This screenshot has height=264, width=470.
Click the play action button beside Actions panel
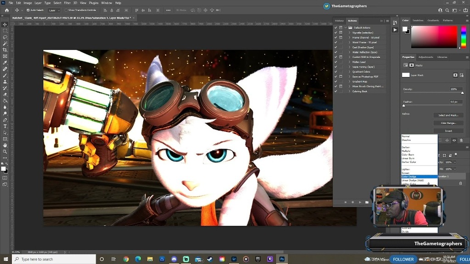click(395, 30)
